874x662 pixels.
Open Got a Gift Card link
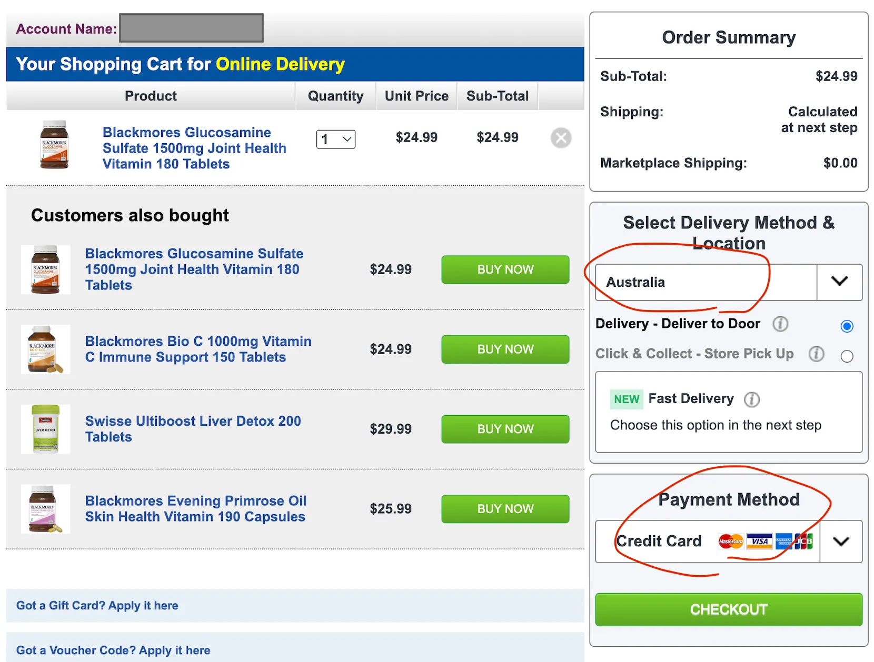[97, 606]
